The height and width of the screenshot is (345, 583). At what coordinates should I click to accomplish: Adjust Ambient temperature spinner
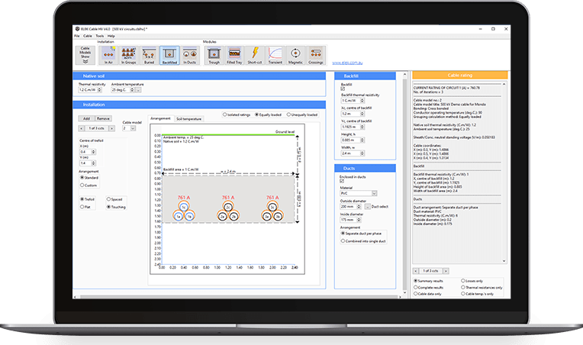point(131,90)
